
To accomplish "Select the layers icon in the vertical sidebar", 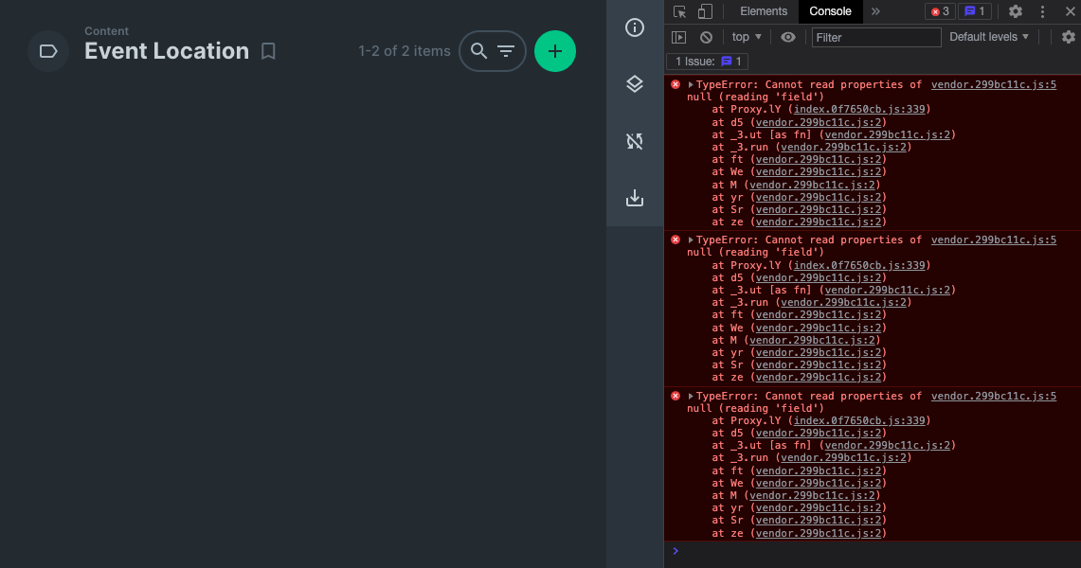I will (634, 83).
